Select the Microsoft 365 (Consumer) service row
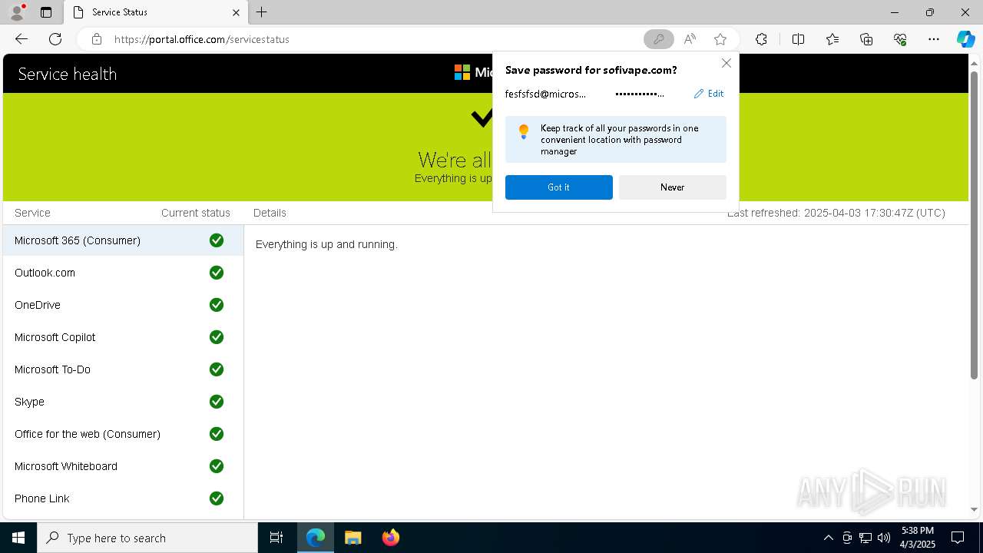Image resolution: width=983 pixels, height=553 pixels. [x=123, y=240]
